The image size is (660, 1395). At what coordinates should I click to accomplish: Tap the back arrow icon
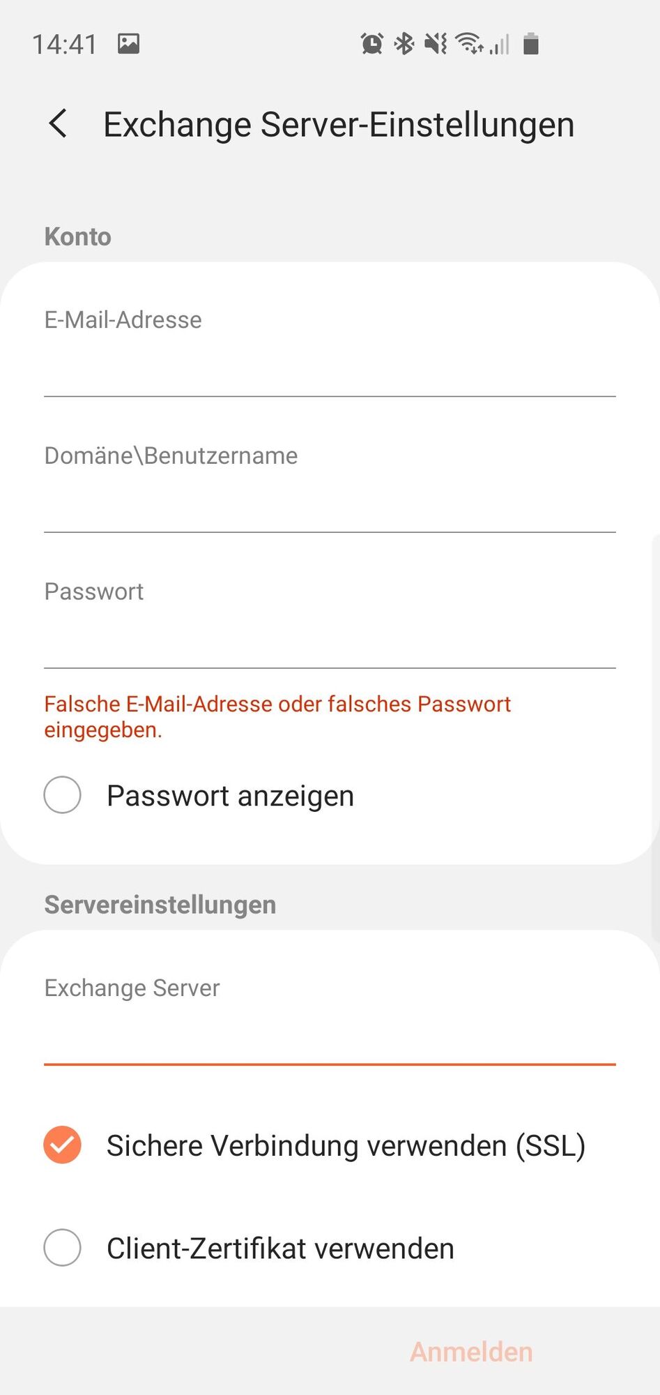tap(59, 124)
